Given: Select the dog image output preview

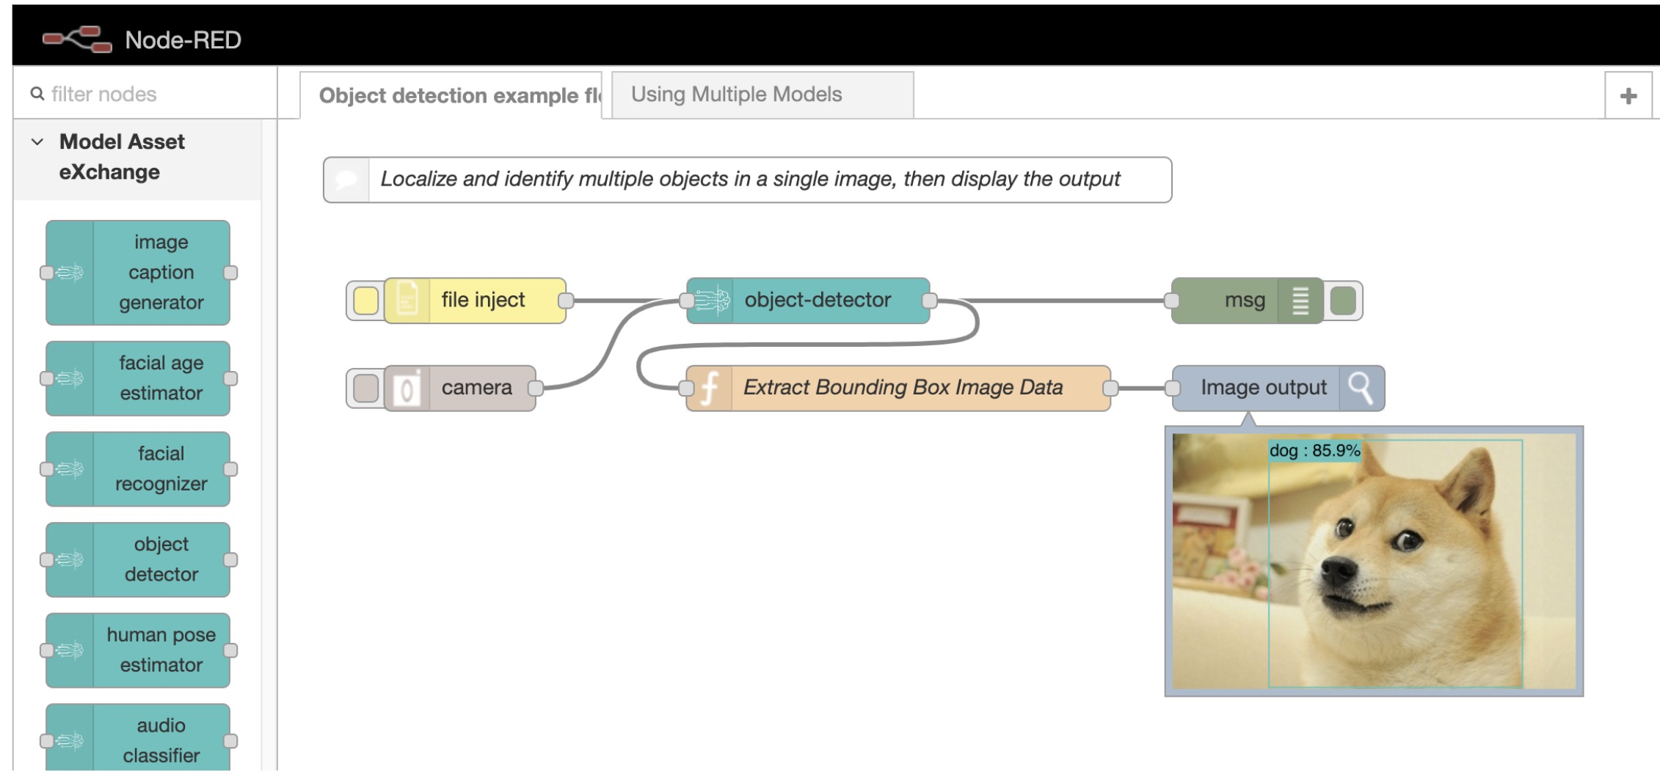Looking at the screenshot, I should click(x=1374, y=561).
